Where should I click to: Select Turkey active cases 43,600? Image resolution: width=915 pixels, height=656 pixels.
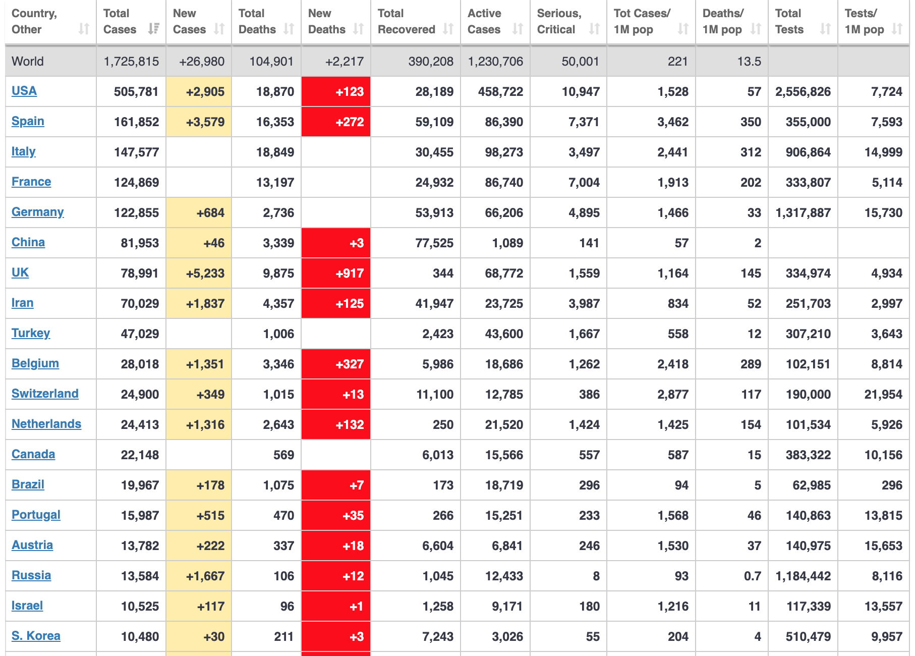pyautogui.click(x=504, y=334)
